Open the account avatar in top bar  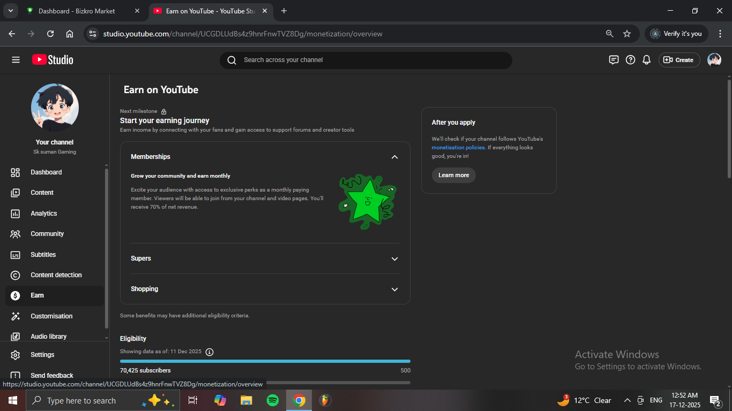714,60
